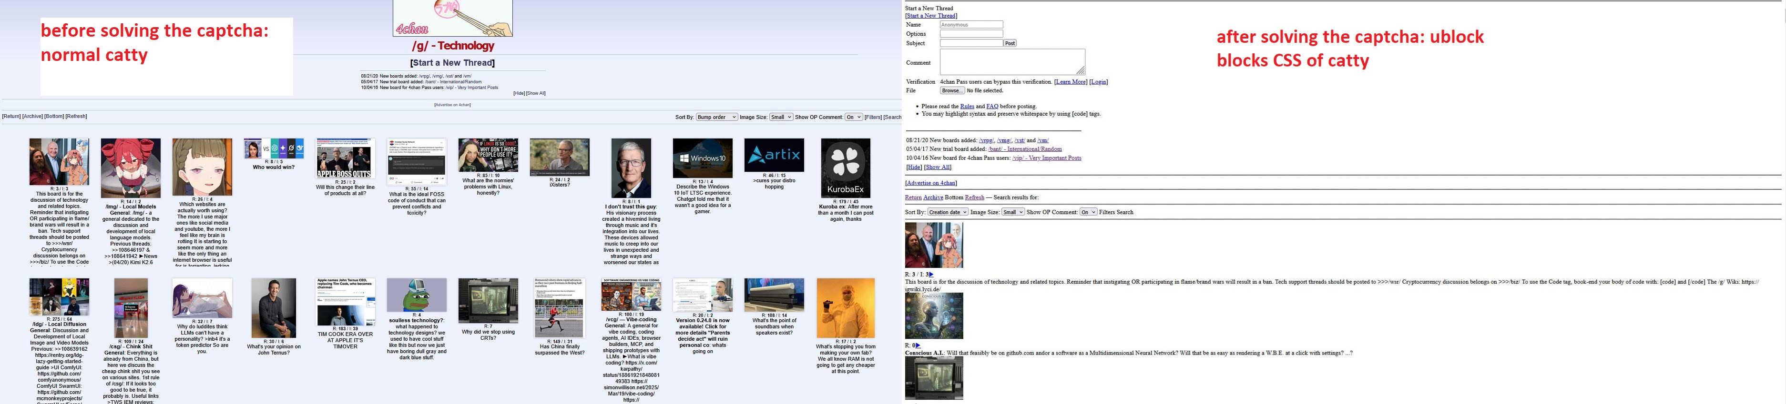Image resolution: width=1786 pixels, height=404 pixels.
Task: Click the arrow icon beside R: 0 on unstyled page
Action: point(918,345)
